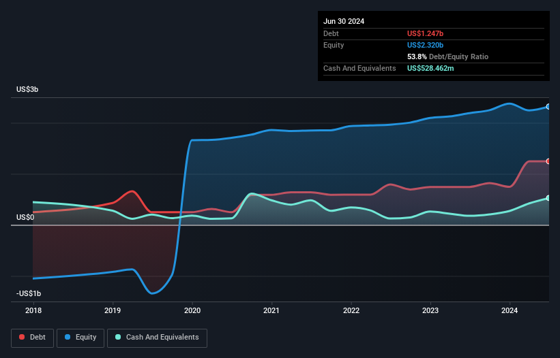Click the 2018 x-axis label

click(x=33, y=310)
